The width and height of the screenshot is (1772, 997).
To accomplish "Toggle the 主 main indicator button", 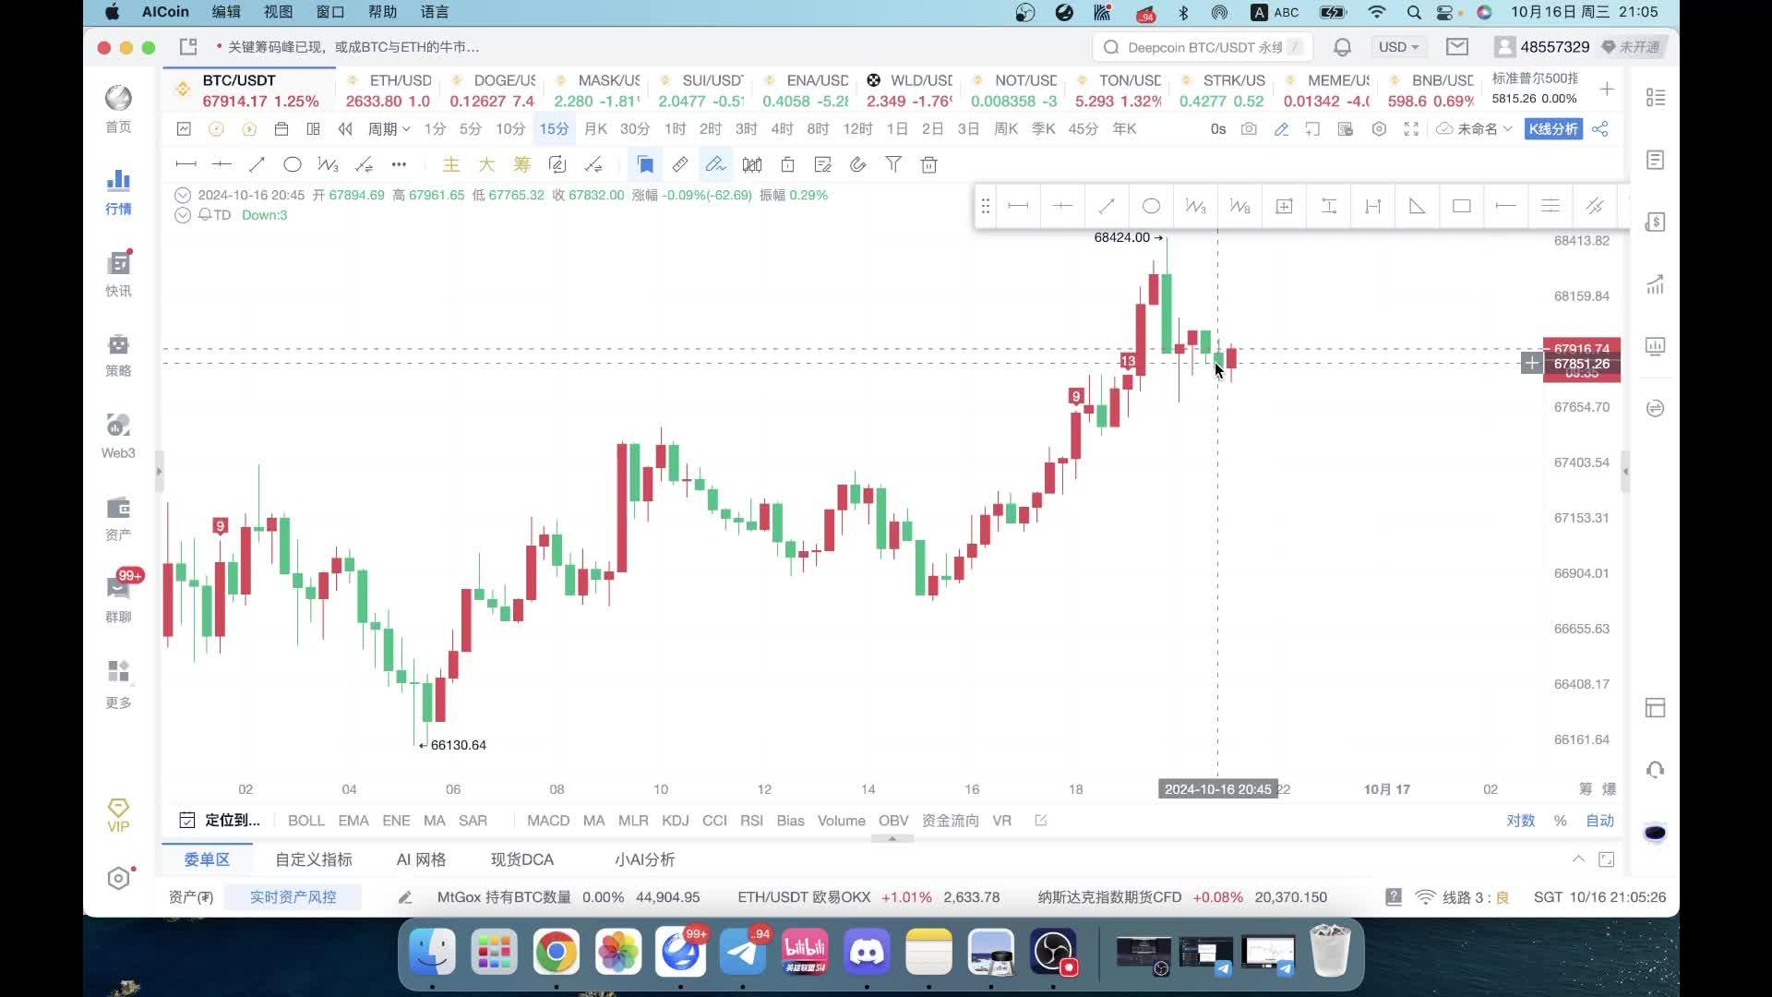I will click(451, 164).
